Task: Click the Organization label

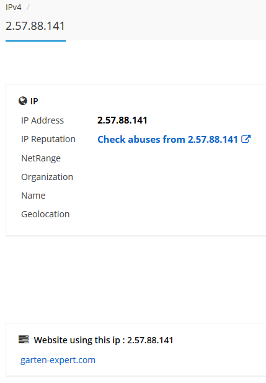Action: tap(47, 177)
